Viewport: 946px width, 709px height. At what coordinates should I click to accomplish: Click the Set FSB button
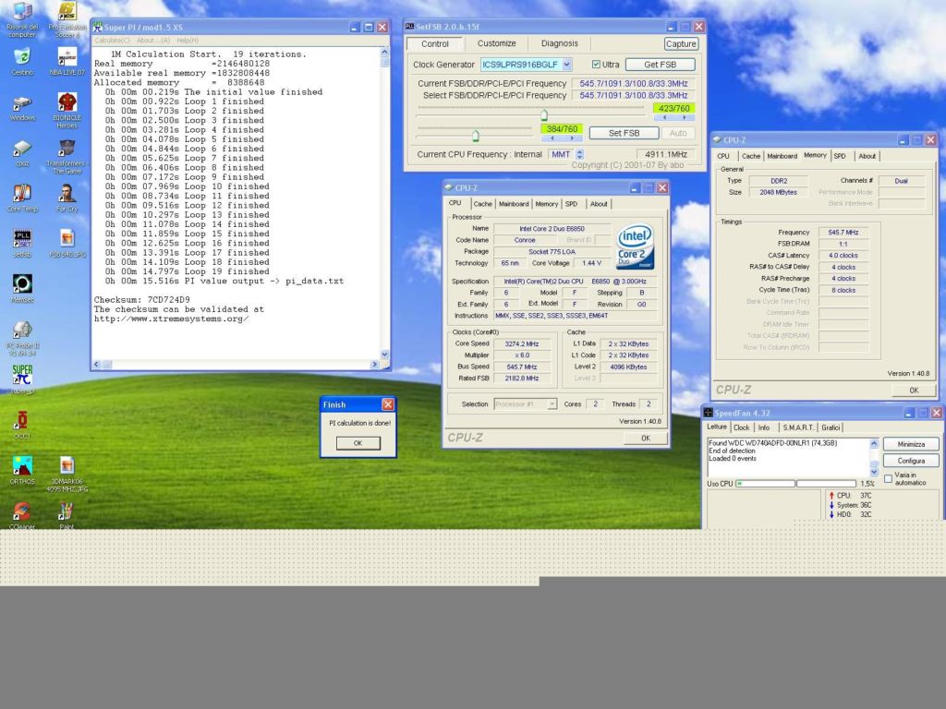point(624,133)
